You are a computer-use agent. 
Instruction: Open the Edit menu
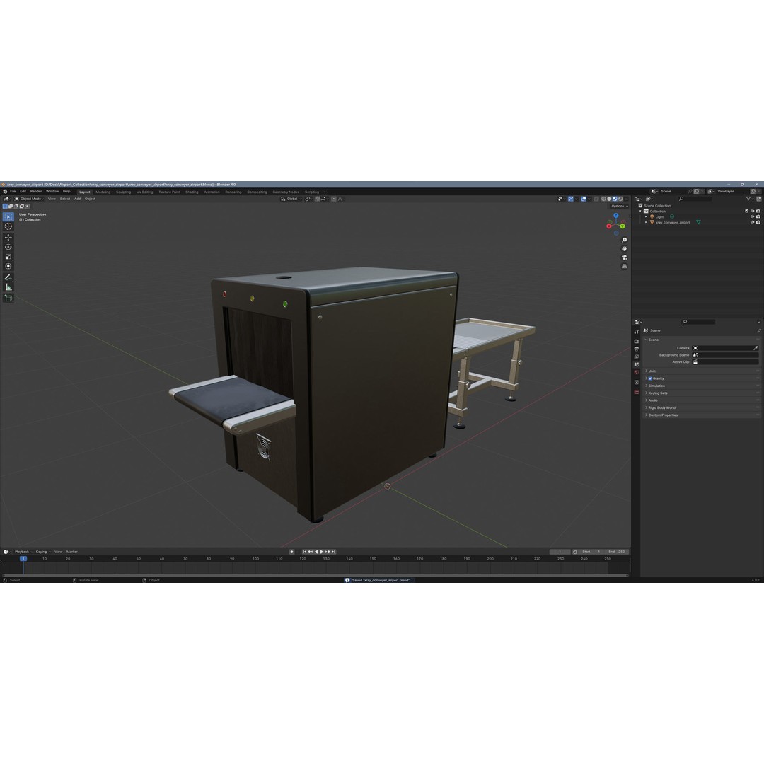tap(23, 192)
